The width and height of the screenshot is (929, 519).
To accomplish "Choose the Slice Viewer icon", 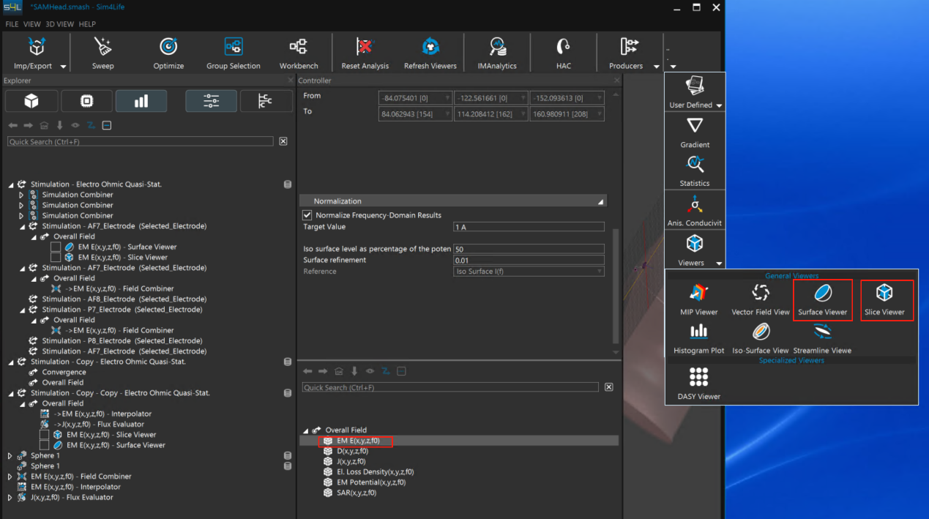I will pos(884,294).
